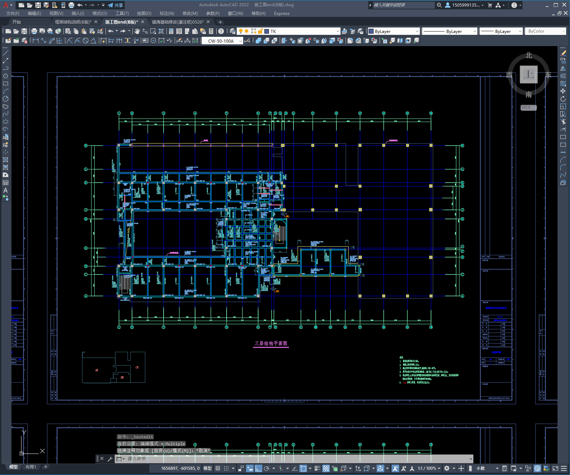Add a new layout with plus button
The image size is (570, 475).
[45, 467]
